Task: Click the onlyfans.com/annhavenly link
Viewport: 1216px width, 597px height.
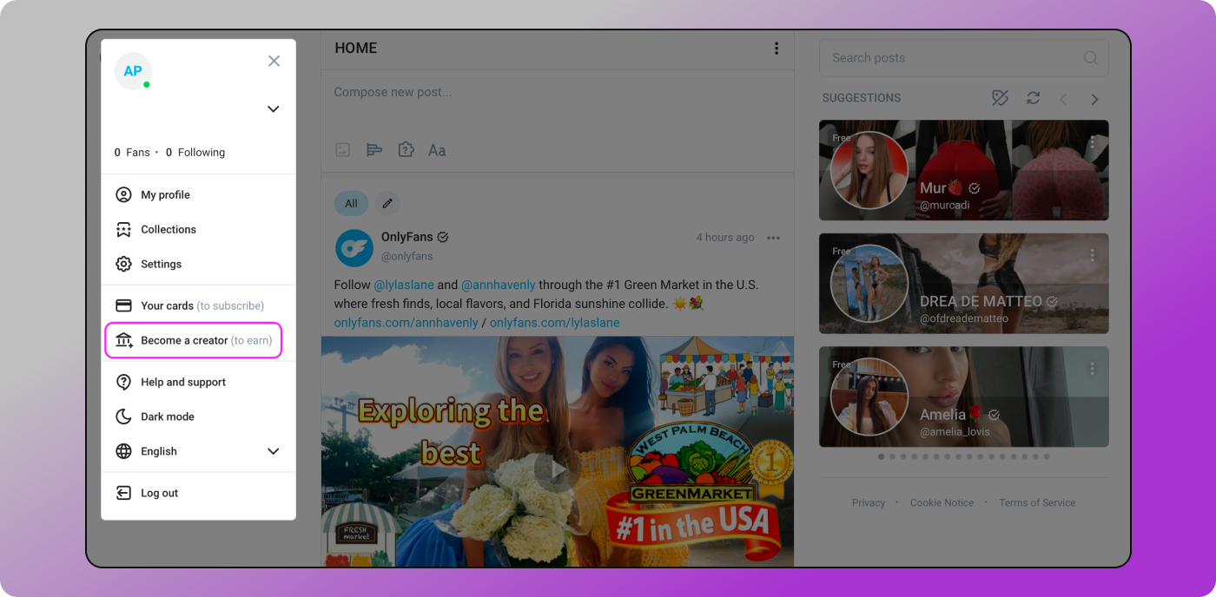Action: 406,322
